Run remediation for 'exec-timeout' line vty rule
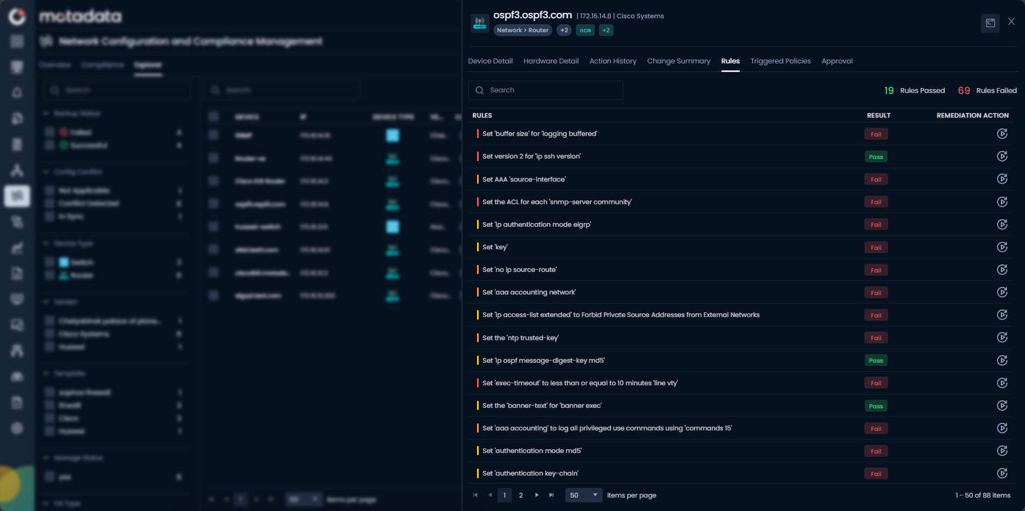The width and height of the screenshot is (1025, 511). 1002,383
